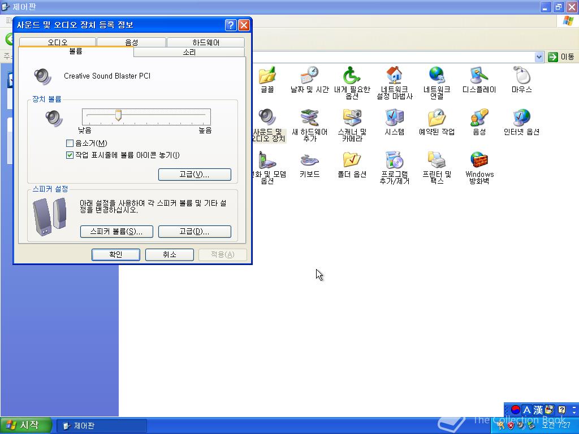
Task: Open 네트워크 설정 마법사 icon
Action: pyautogui.click(x=394, y=83)
